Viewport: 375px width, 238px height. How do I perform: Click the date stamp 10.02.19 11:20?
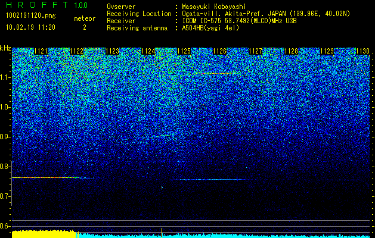[x=30, y=27]
